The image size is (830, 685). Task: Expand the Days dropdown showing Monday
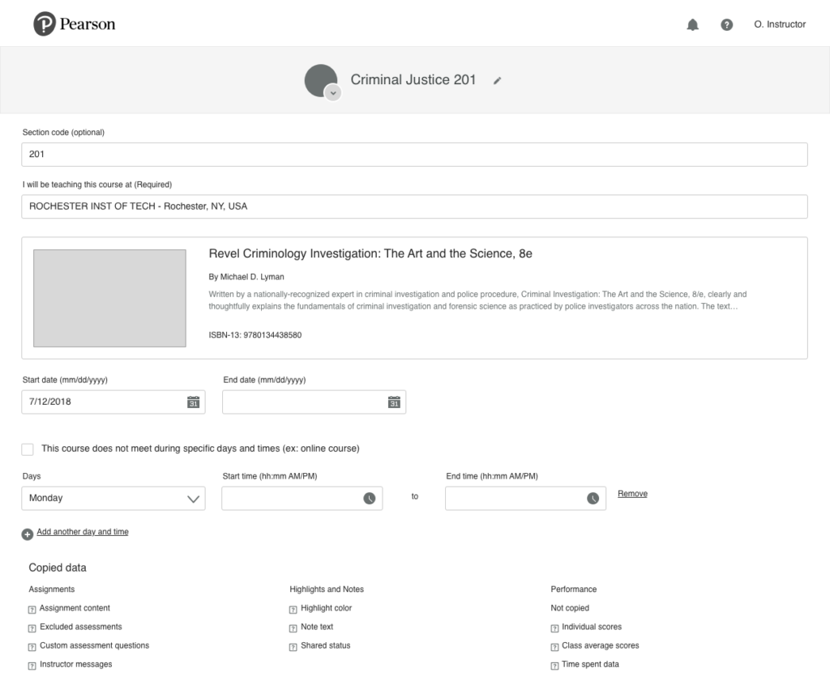[x=113, y=498]
